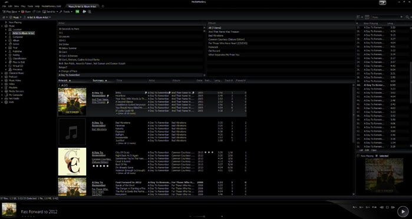Open the Previews node in the tree
Viewport: 412px width, 219px height.
point(17,69)
